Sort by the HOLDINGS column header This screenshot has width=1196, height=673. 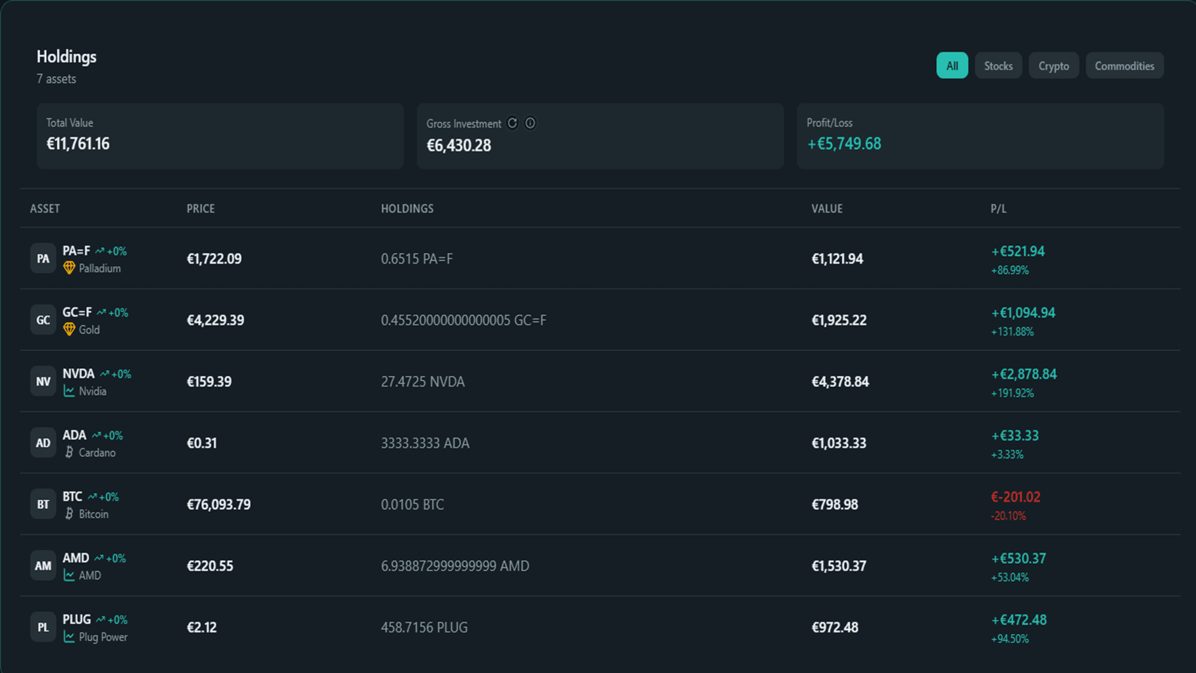click(x=407, y=209)
